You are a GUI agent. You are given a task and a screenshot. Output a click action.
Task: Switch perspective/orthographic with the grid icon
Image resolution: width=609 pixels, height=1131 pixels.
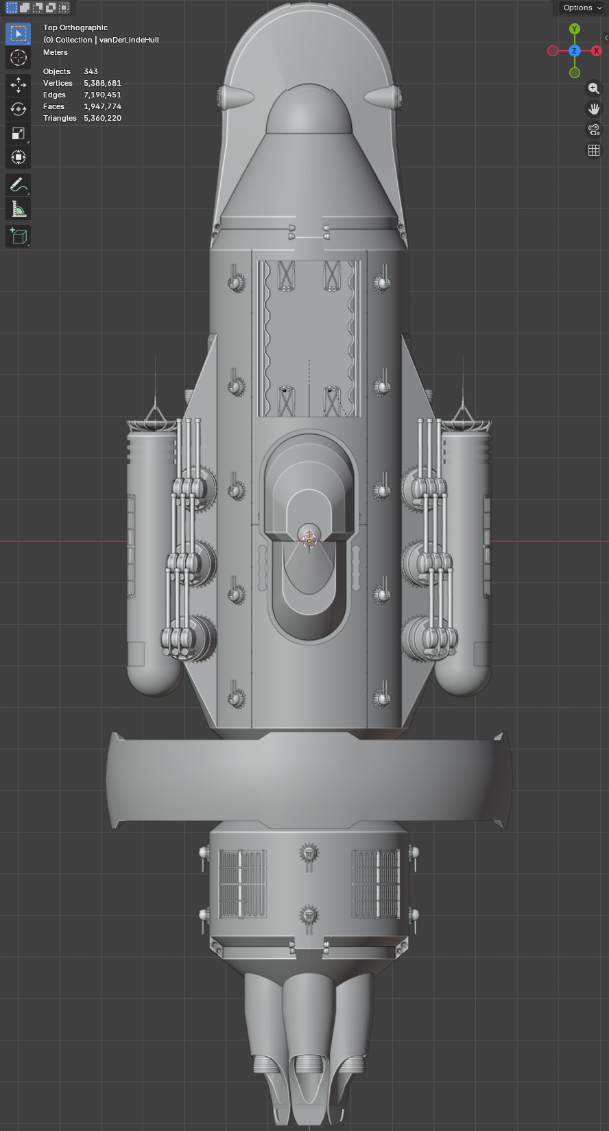594,150
